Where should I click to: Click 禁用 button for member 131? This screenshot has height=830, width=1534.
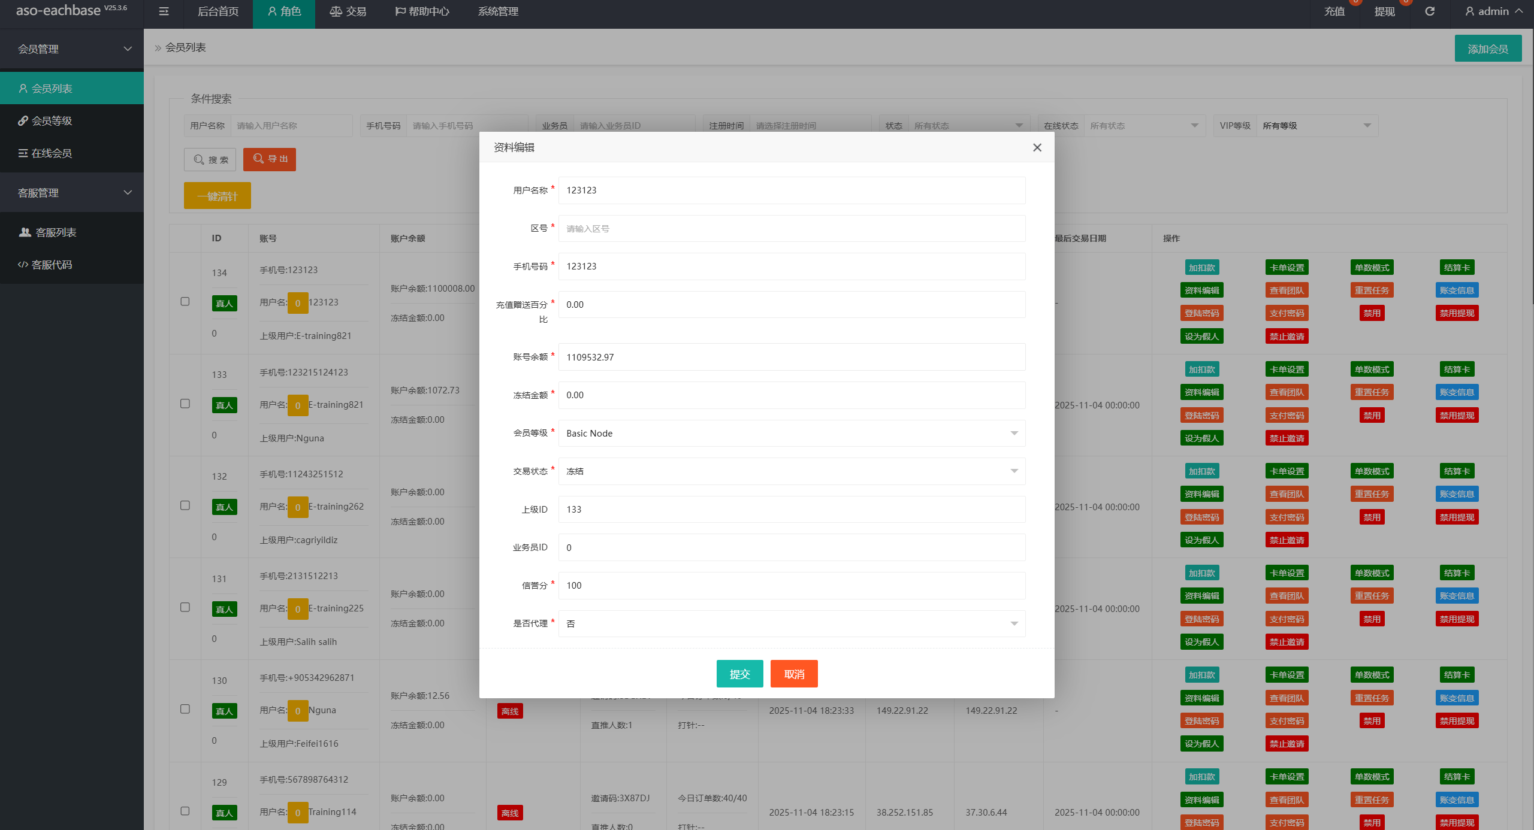(x=1372, y=619)
